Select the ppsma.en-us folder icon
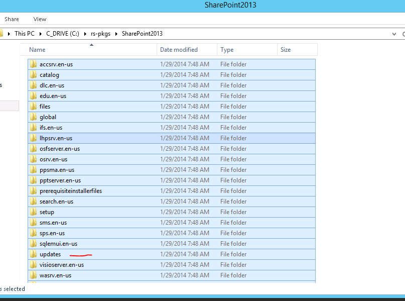This screenshot has width=405, height=301. [33, 170]
